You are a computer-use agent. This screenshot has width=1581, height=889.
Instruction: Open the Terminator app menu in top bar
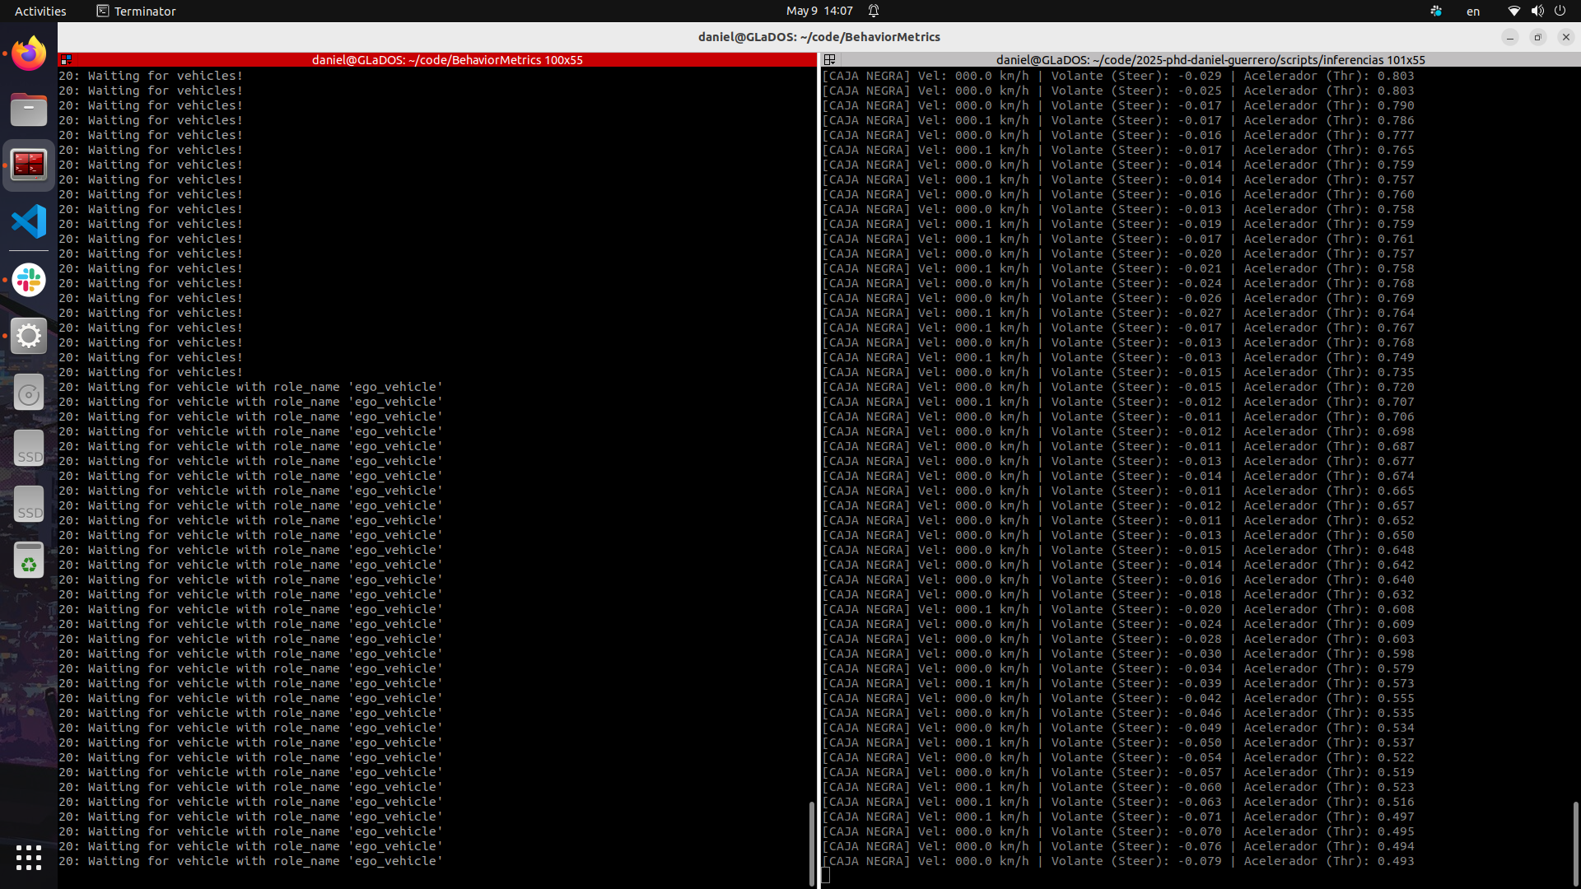pos(136,11)
